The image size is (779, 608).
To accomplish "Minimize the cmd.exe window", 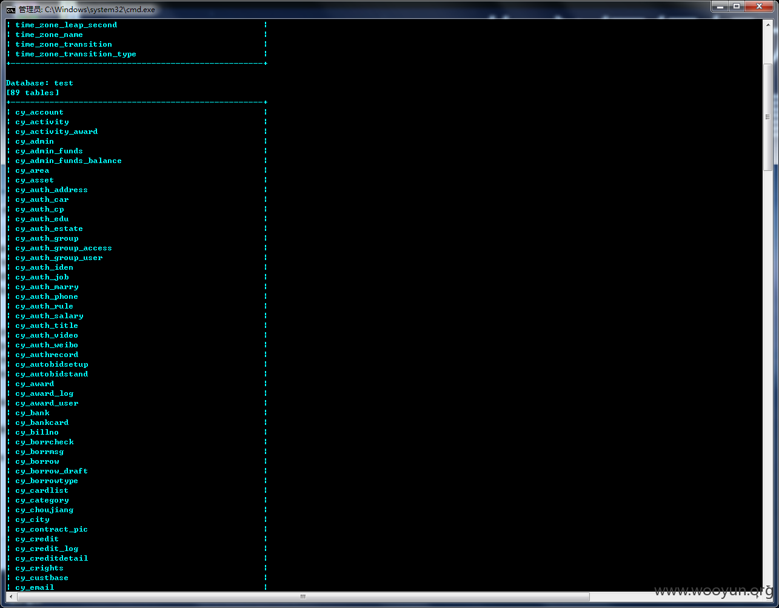I will coord(719,6).
